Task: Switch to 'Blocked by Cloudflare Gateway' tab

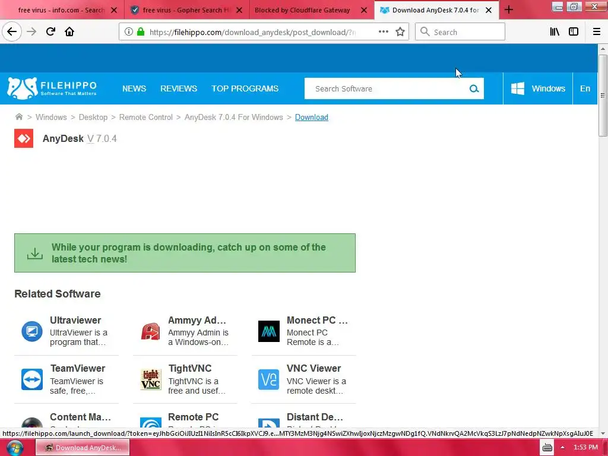Action: pos(302,10)
